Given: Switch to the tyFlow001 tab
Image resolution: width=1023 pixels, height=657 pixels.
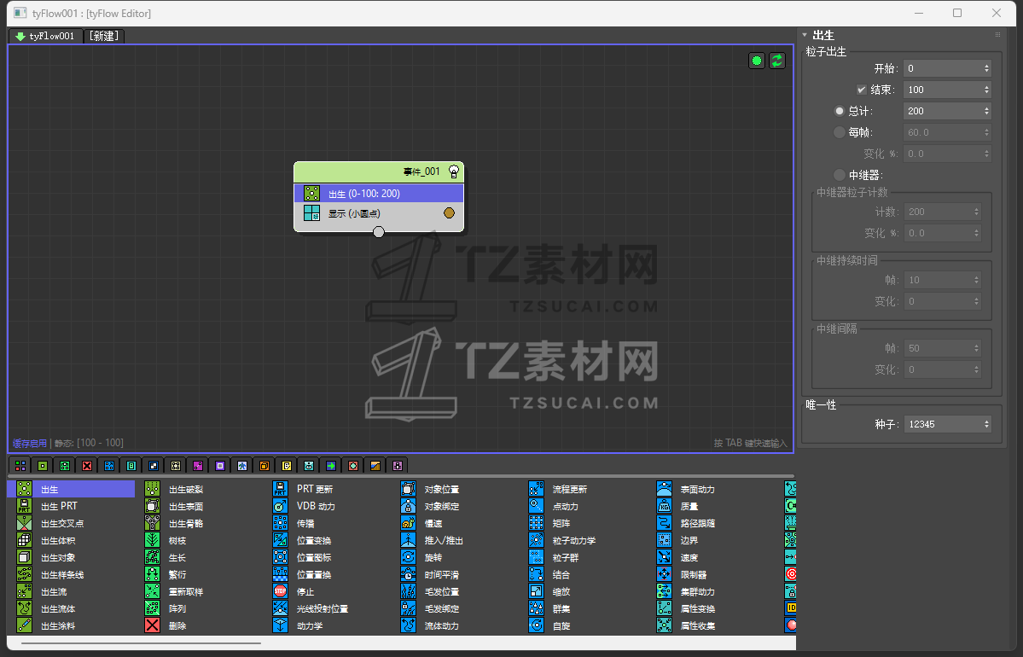Looking at the screenshot, I should click(45, 37).
